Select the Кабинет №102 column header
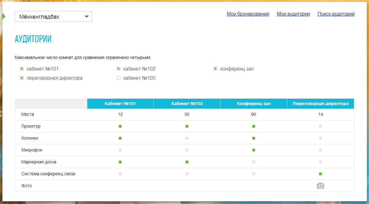The width and height of the screenshot is (369, 204). coord(187,104)
